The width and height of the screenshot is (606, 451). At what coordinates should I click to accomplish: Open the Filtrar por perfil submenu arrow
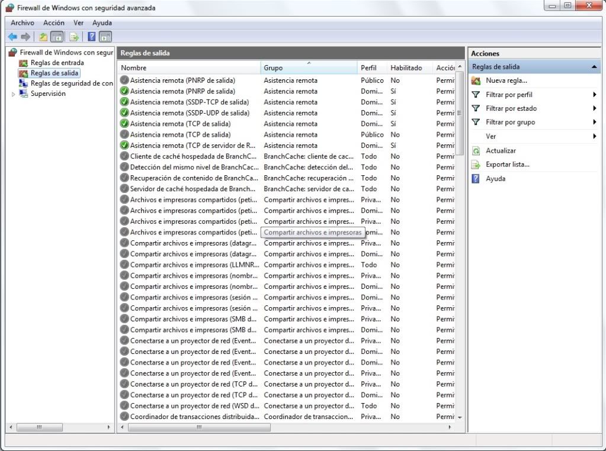[594, 95]
